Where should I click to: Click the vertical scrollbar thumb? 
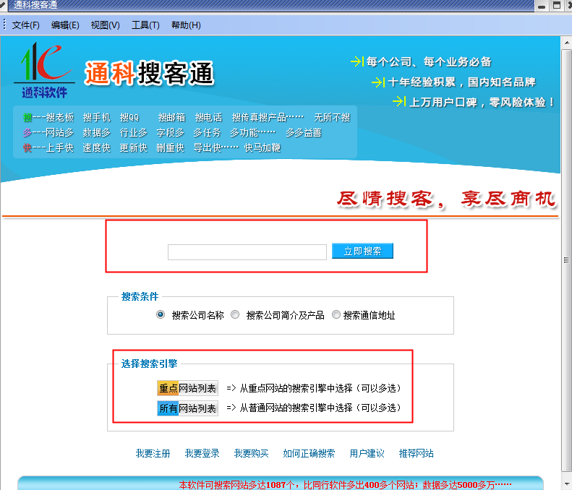pyautogui.click(x=566, y=260)
